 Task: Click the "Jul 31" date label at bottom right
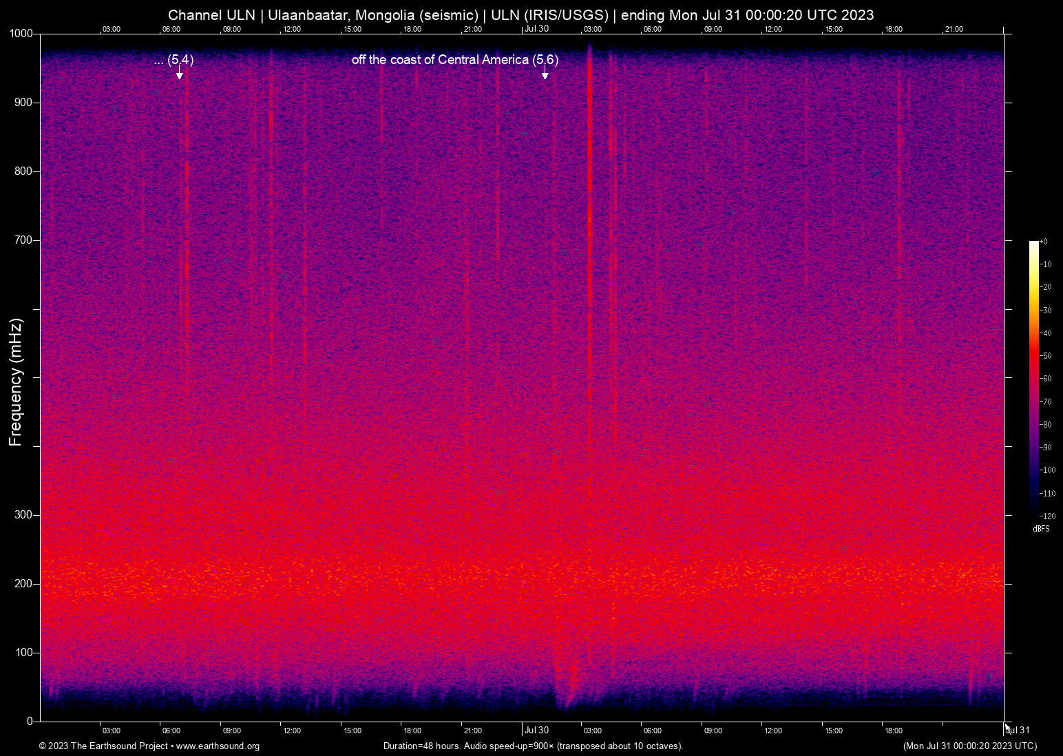(1018, 731)
